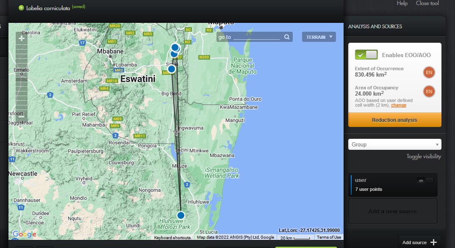The width and height of the screenshot is (455, 248).
Task: Expand the Group dropdown
Action: (x=394, y=144)
